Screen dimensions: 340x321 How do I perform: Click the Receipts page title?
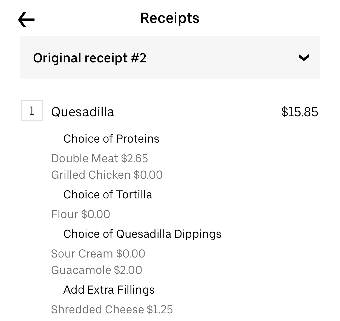tap(170, 18)
